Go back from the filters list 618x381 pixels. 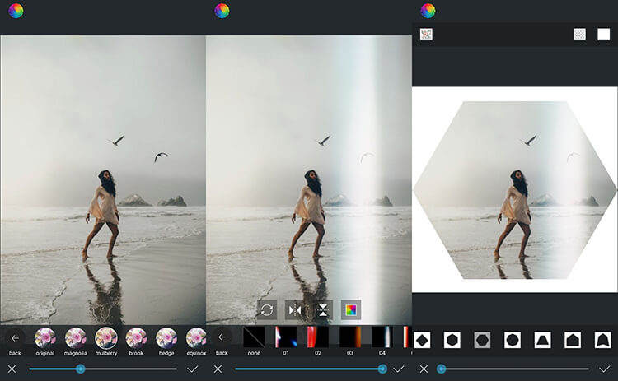coord(15,337)
